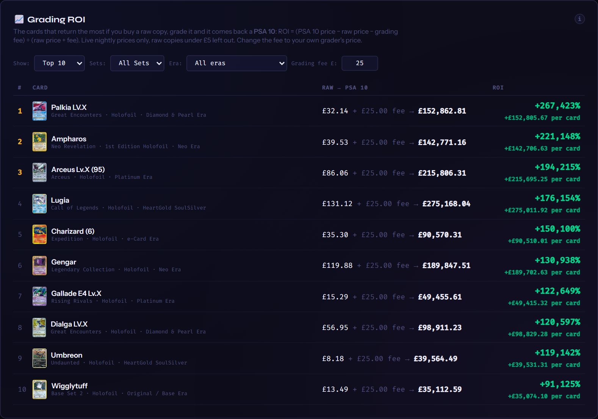Image resolution: width=598 pixels, height=419 pixels.
Task: Click the Ampharos card name
Action: (x=69, y=139)
